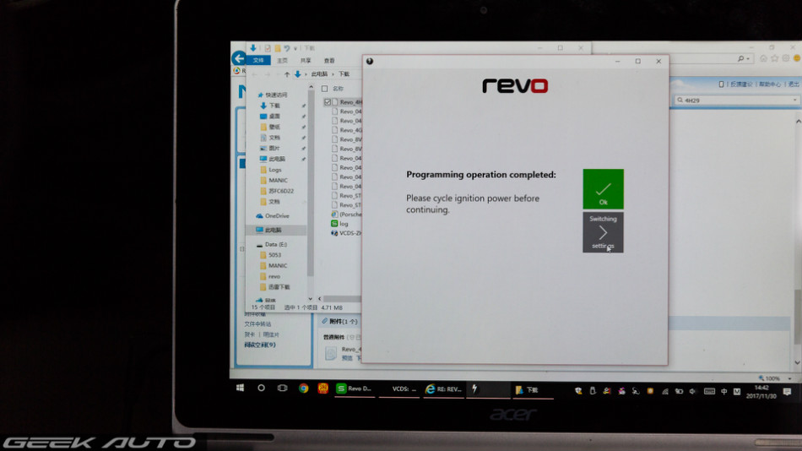Screen dimensions: 802x451
Task: Open the 共享 ribbon tab in Explorer
Action: [306, 61]
